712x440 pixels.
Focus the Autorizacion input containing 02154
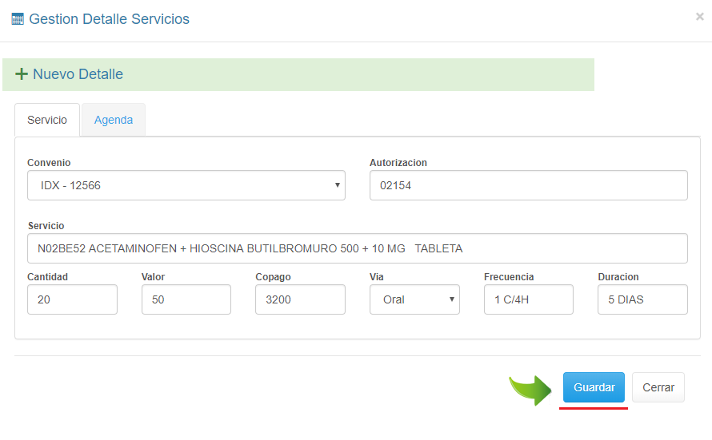pyautogui.click(x=528, y=185)
